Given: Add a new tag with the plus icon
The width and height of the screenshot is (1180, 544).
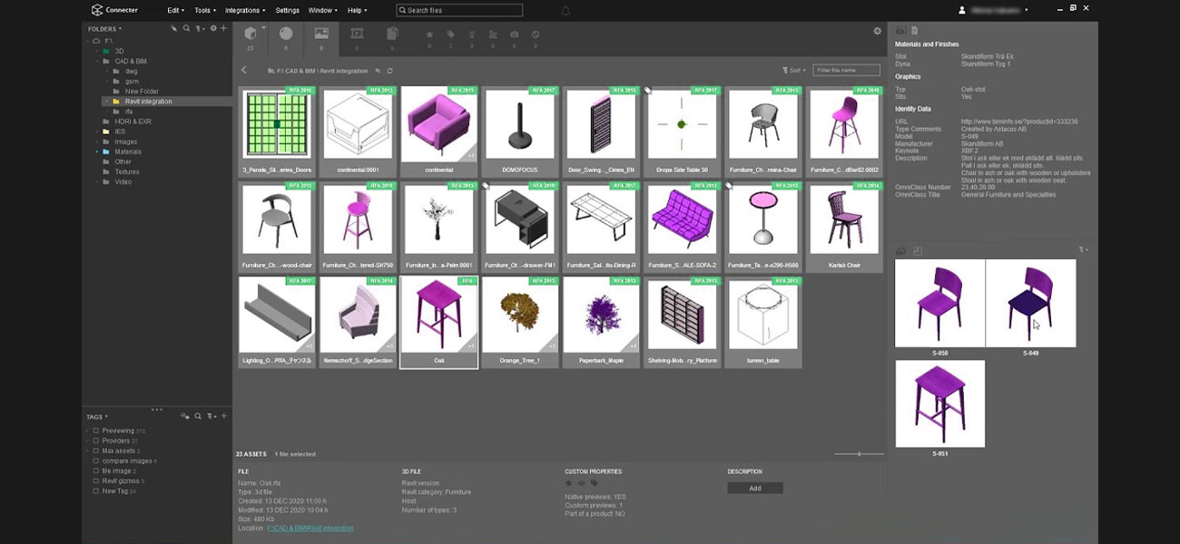Looking at the screenshot, I should [224, 416].
